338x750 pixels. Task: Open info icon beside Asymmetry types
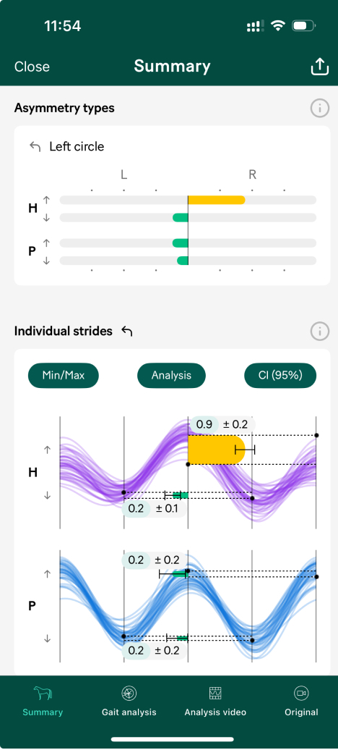[x=320, y=108]
